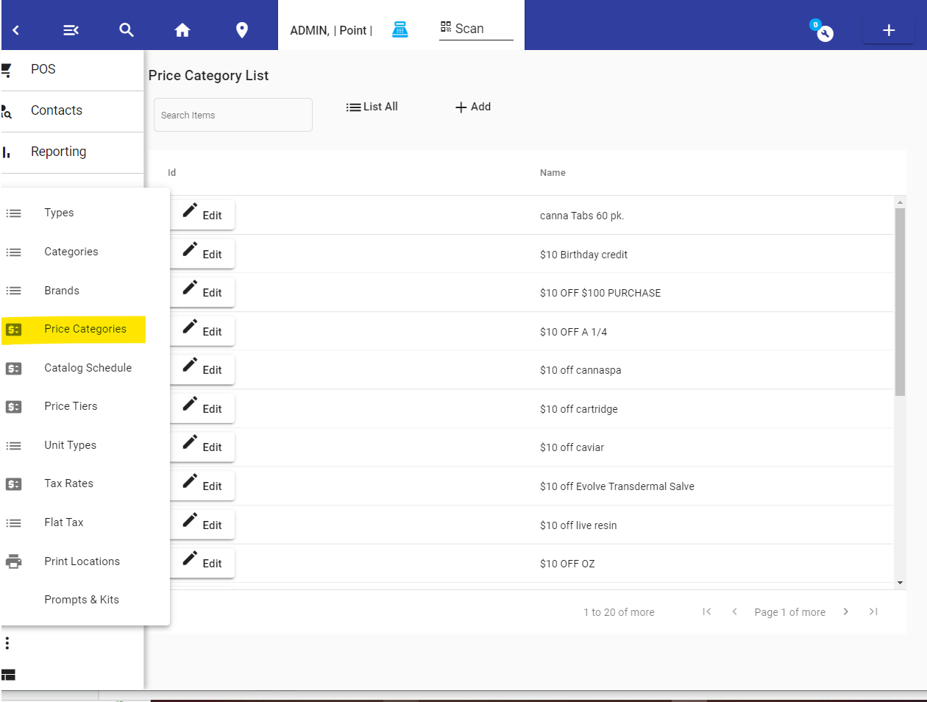Edit the $10 off live resin row

(x=202, y=524)
